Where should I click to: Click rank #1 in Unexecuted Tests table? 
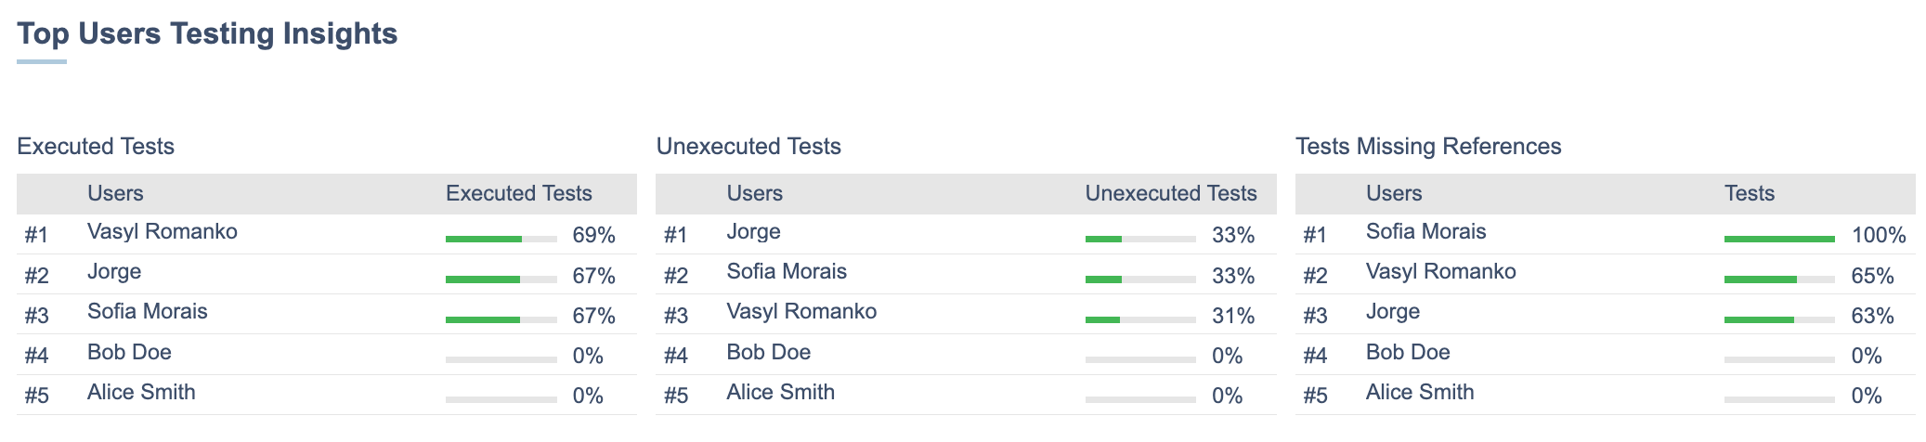click(x=675, y=235)
